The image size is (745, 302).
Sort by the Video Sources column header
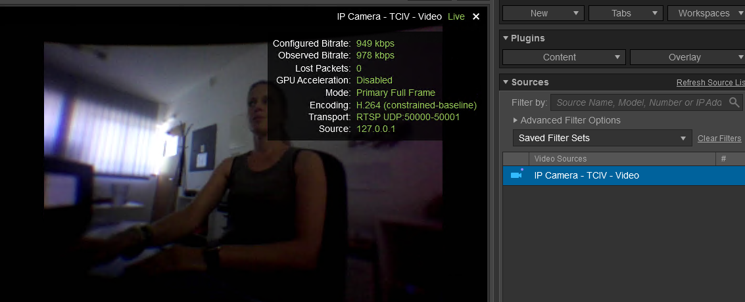click(622, 159)
